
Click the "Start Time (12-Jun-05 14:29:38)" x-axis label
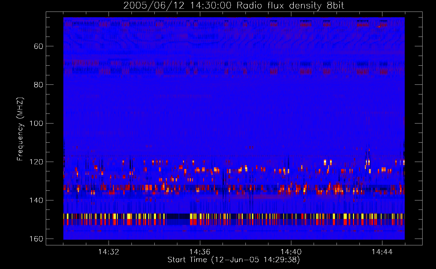point(234,260)
